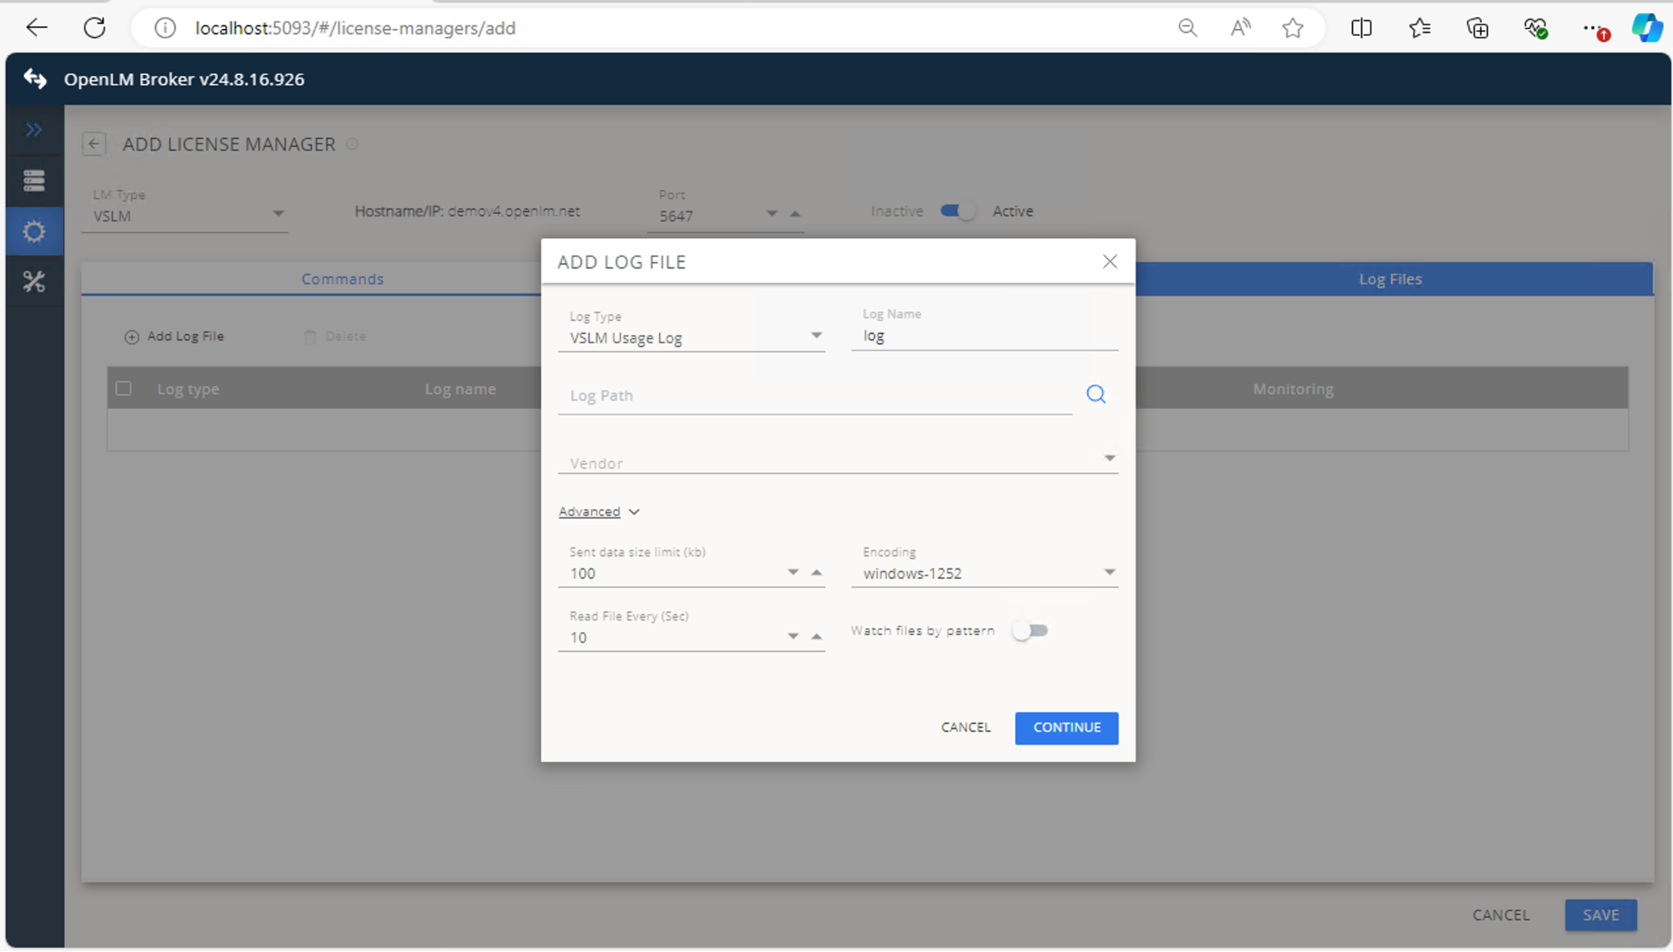Open the server list sidebar icon

(x=33, y=180)
